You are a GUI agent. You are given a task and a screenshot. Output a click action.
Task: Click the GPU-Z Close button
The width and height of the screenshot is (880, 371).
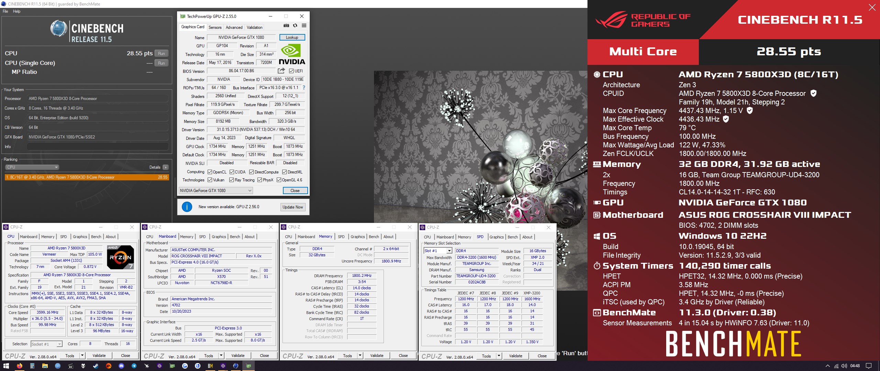[295, 191]
